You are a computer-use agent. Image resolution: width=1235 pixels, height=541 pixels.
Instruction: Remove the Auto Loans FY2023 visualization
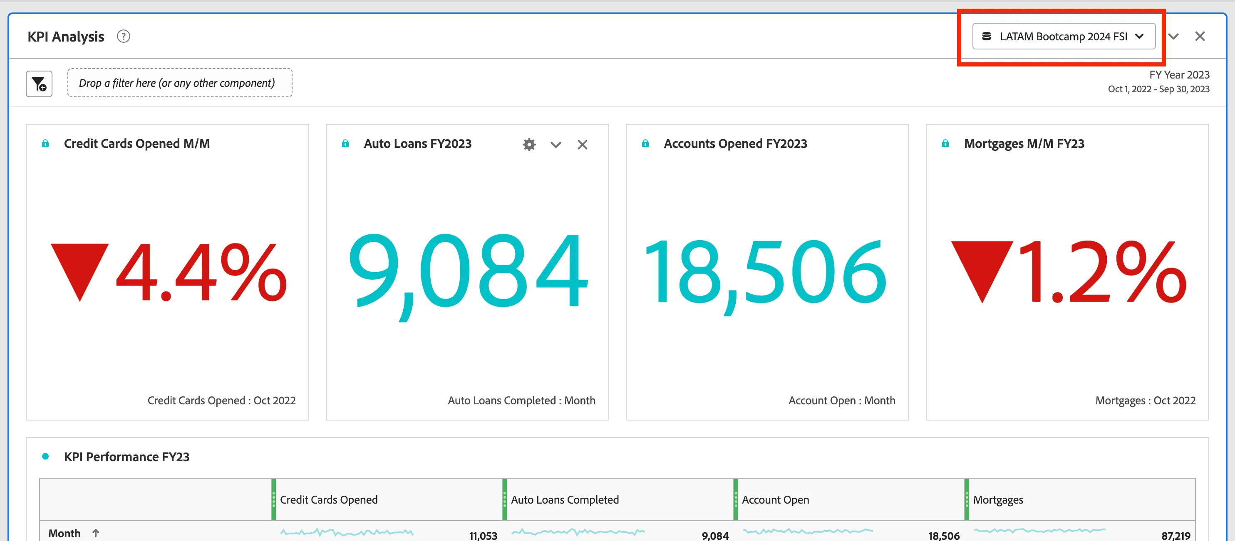pos(583,145)
